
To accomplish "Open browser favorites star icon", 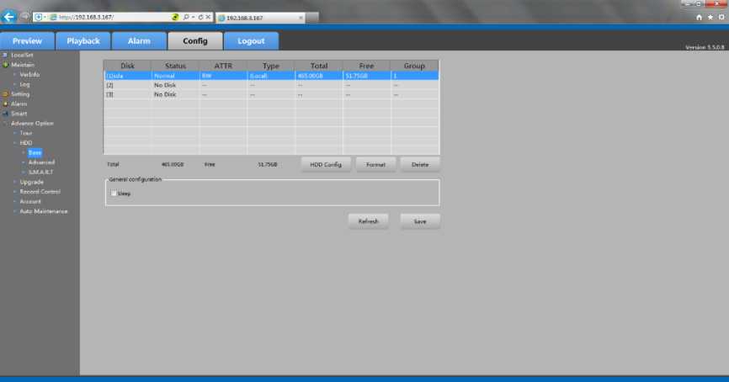I will (x=710, y=17).
